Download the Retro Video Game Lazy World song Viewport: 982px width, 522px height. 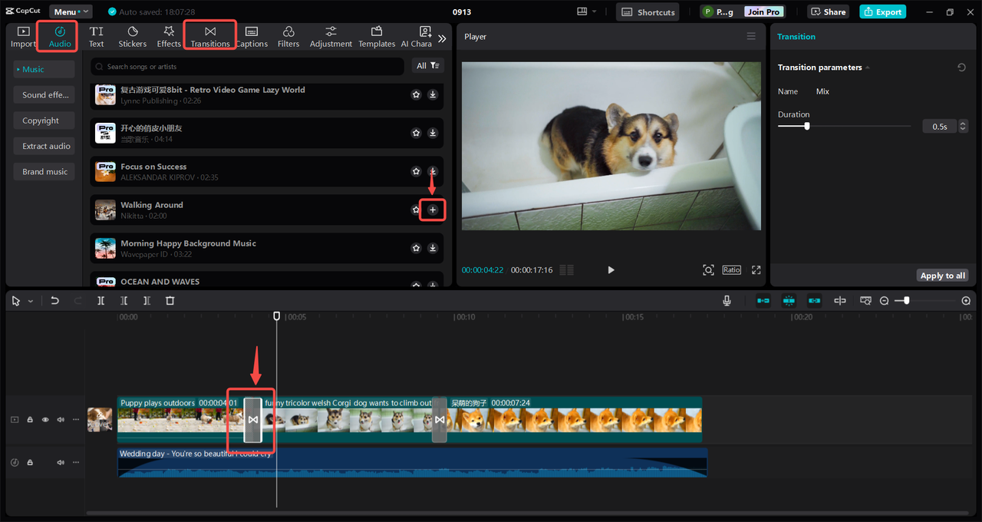(433, 94)
